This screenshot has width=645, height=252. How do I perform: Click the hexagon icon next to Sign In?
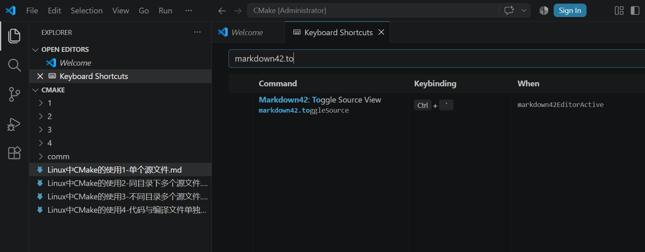[544, 11]
